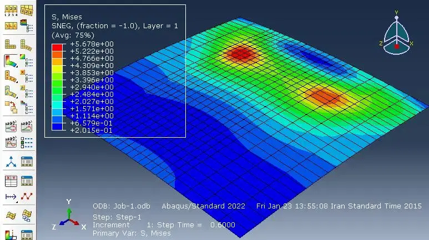The height and width of the screenshot is (240, 429).
Task: Open View Cut Manager icon
Action: pos(27,216)
